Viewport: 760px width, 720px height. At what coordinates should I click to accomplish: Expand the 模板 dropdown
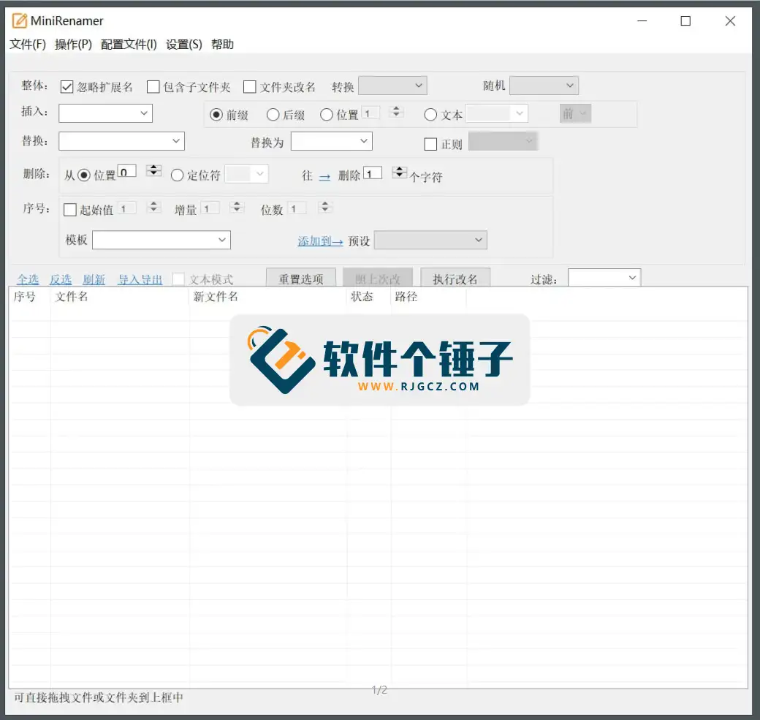tap(161, 240)
